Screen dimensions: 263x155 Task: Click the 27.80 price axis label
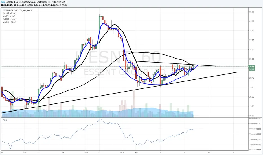(x=252, y=12)
